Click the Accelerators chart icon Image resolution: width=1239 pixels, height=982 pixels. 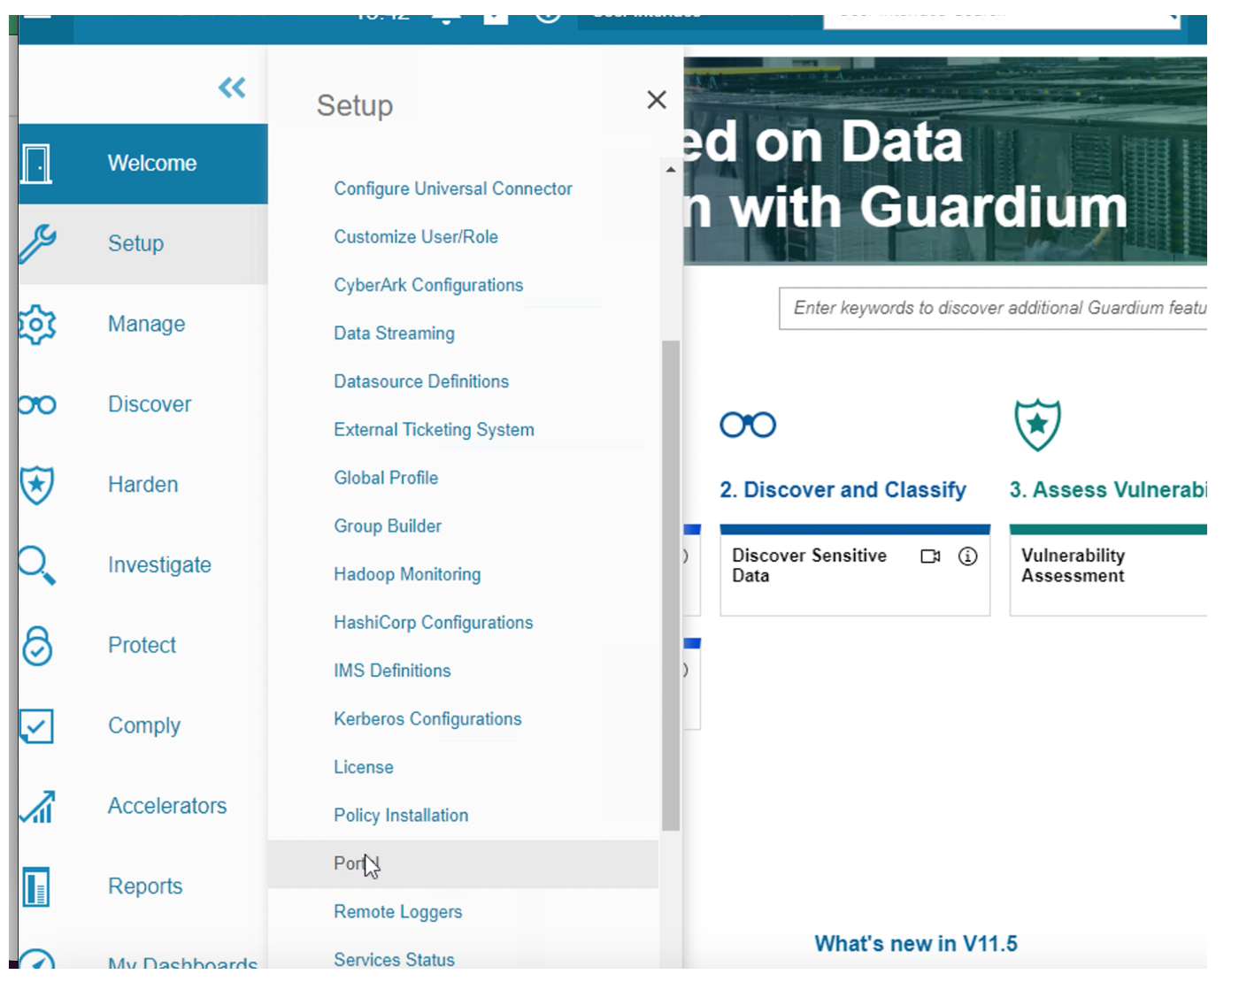tap(37, 807)
